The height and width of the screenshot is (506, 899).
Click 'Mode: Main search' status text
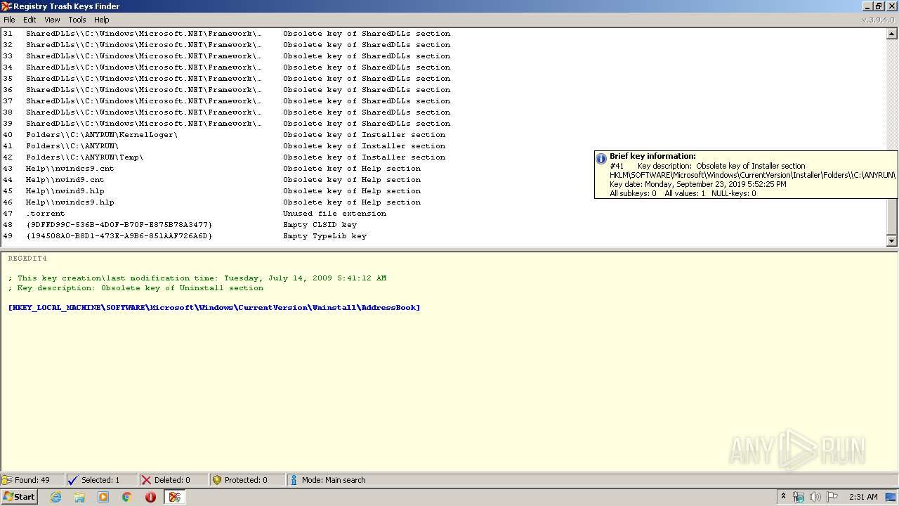[334, 480]
